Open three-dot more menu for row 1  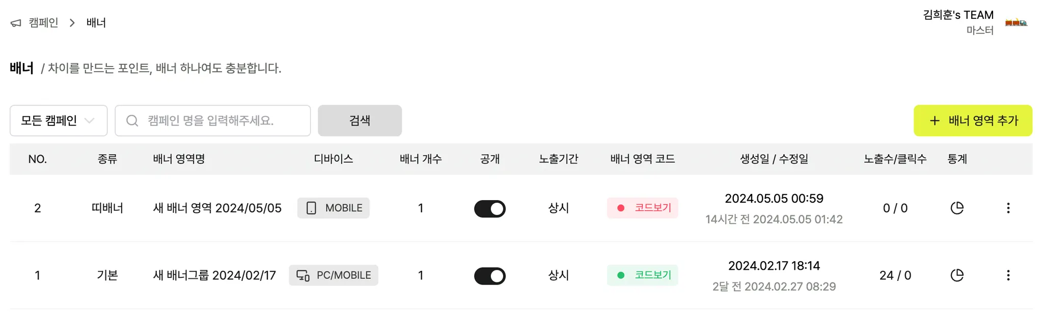coord(1008,275)
